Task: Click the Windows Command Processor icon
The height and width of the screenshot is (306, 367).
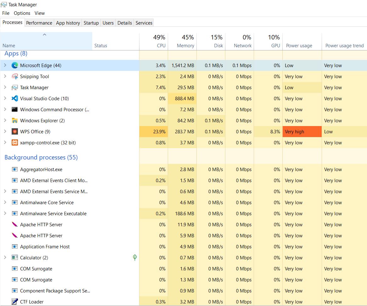Action: click(14, 110)
